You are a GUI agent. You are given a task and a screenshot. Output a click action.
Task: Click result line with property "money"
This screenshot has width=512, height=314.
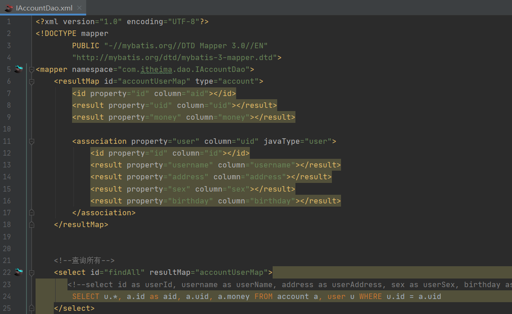tap(184, 117)
